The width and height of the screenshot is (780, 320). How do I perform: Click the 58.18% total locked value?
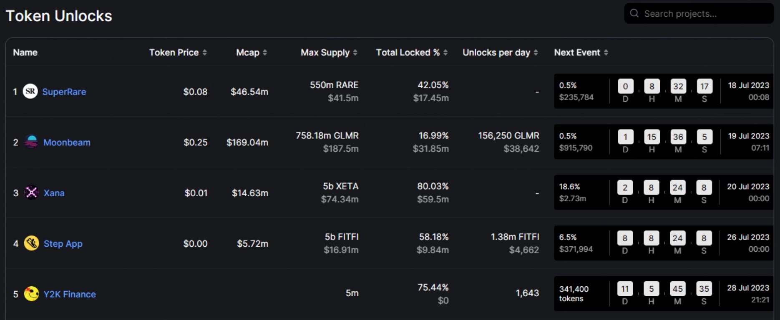pyautogui.click(x=434, y=237)
